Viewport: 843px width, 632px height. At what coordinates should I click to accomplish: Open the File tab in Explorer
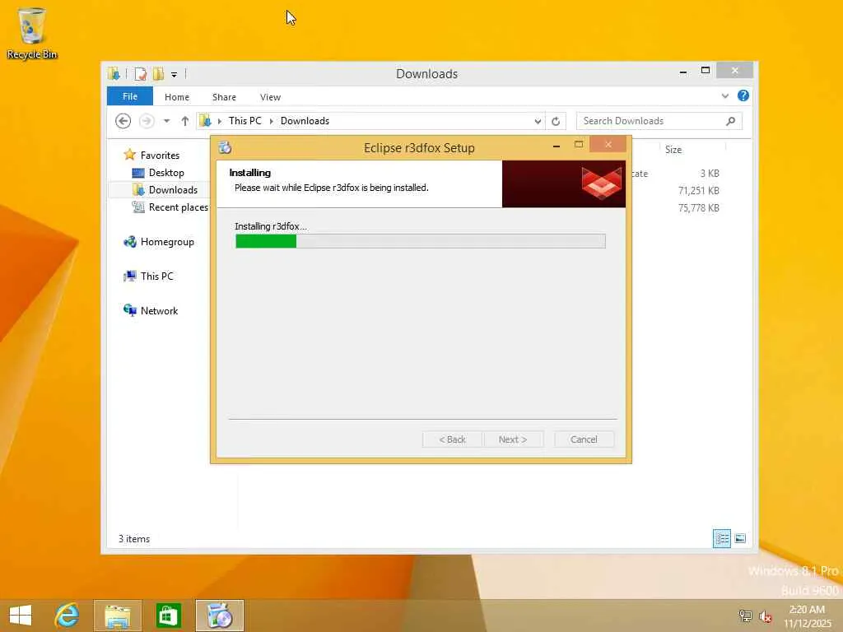coord(130,96)
